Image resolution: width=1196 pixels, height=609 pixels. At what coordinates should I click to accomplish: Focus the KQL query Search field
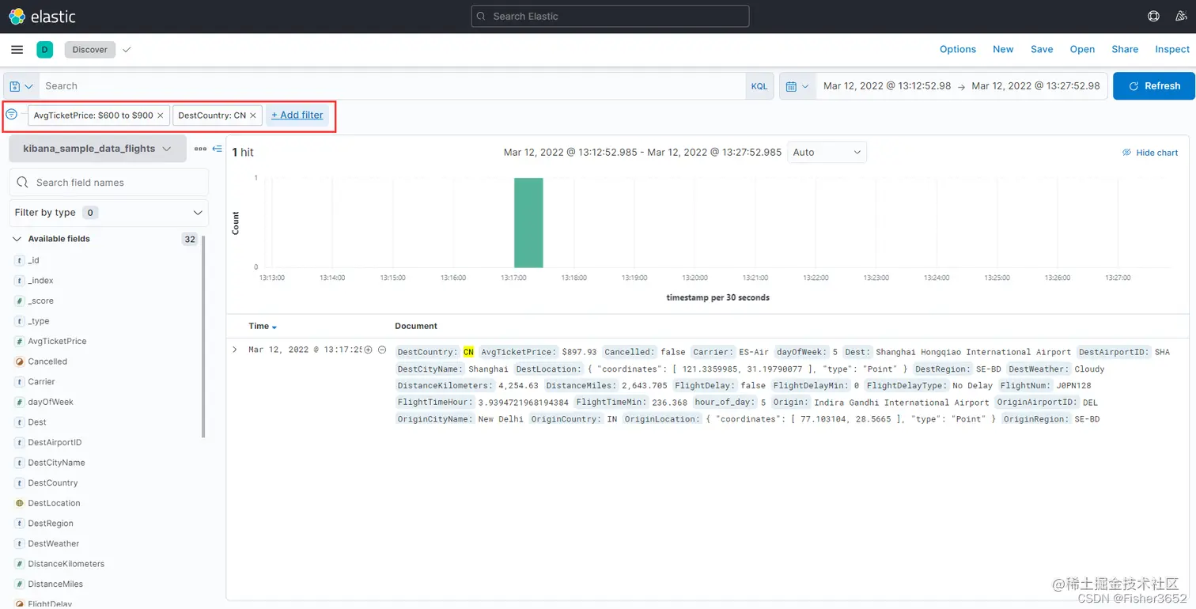point(392,86)
